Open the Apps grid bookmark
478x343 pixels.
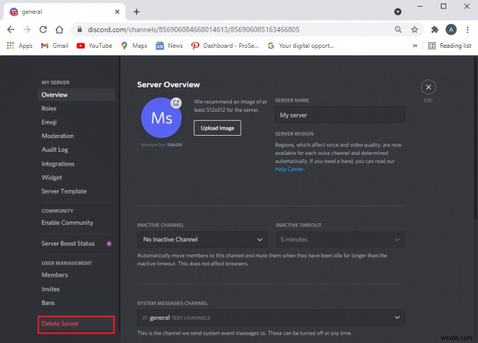pos(20,46)
